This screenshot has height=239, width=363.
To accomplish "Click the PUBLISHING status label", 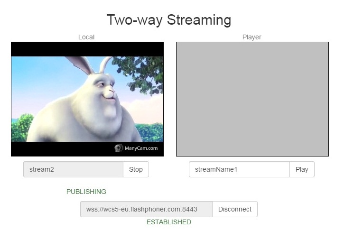I will tap(86, 192).
